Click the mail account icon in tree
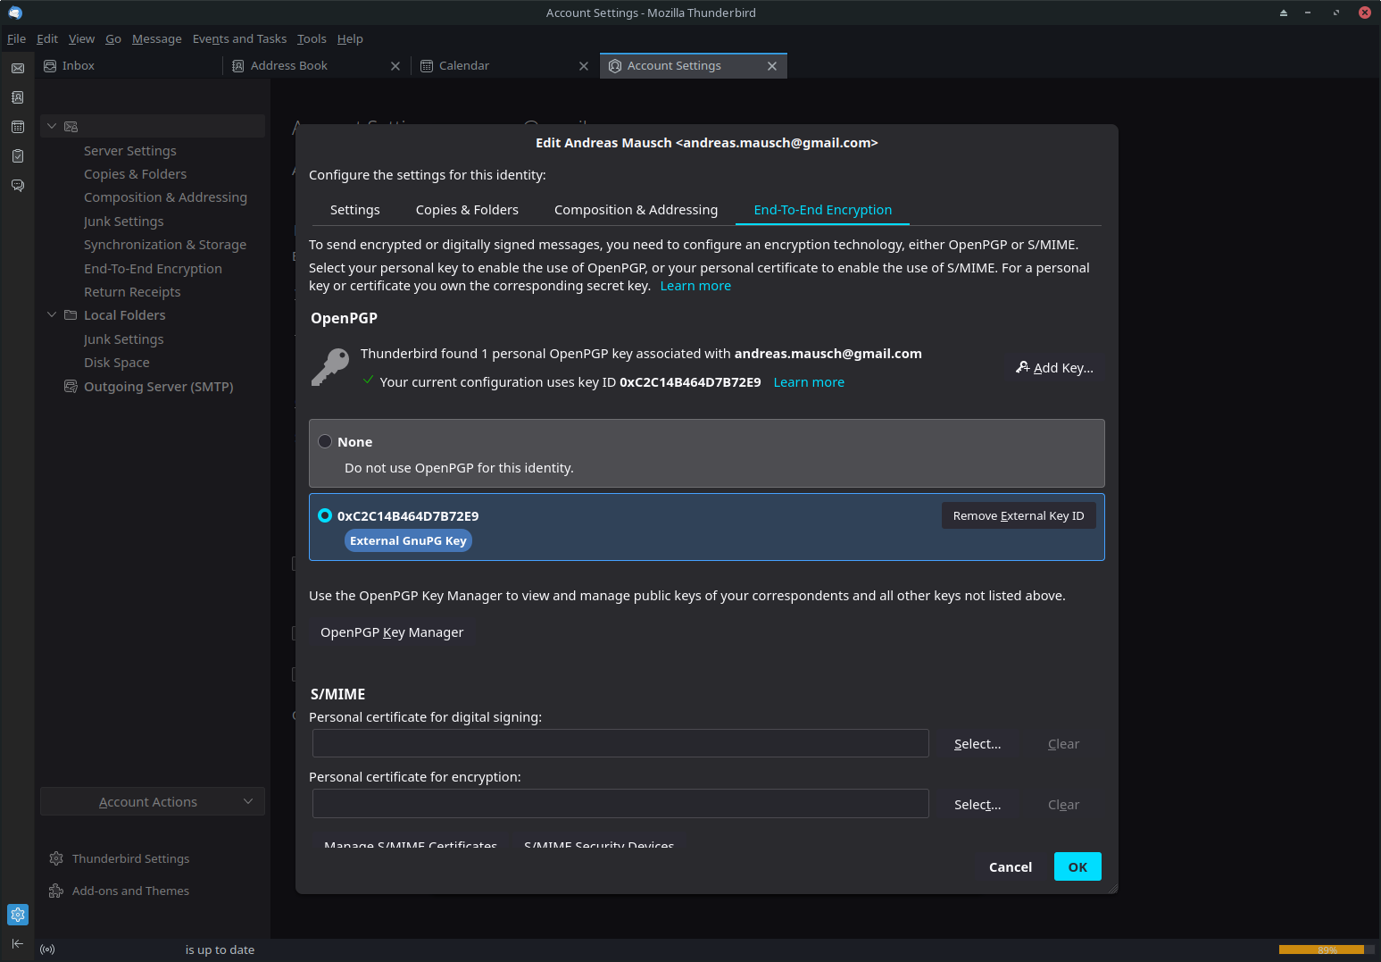Image resolution: width=1381 pixels, height=962 pixels. click(x=71, y=127)
